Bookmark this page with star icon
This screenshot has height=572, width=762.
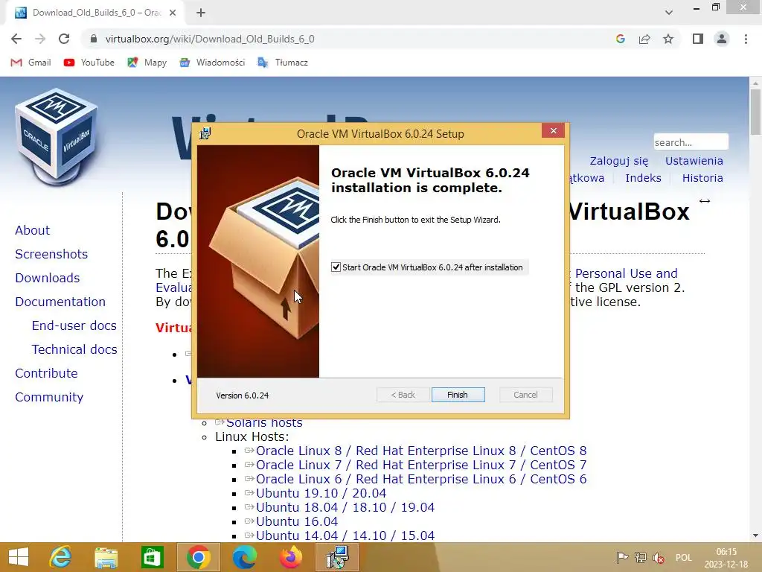pyautogui.click(x=668, y=39)
